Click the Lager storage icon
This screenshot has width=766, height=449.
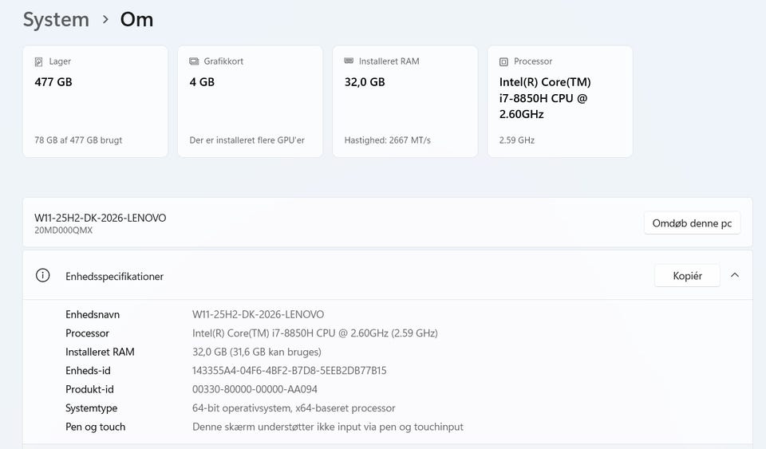point(39,61)
